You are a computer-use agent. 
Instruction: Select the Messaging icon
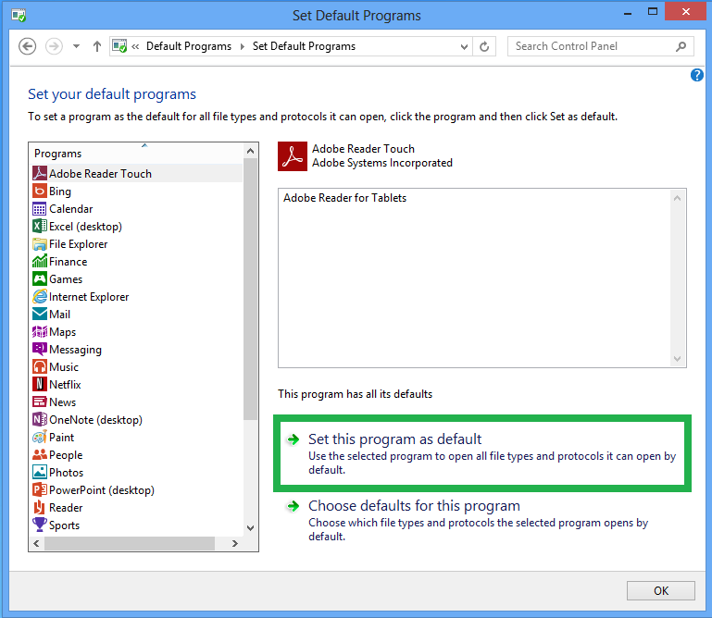40,349
